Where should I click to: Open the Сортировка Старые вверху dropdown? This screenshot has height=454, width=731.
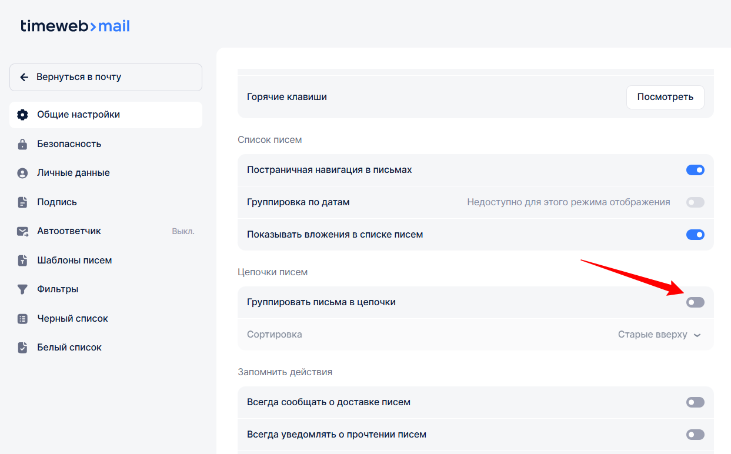tap(659, 335)
